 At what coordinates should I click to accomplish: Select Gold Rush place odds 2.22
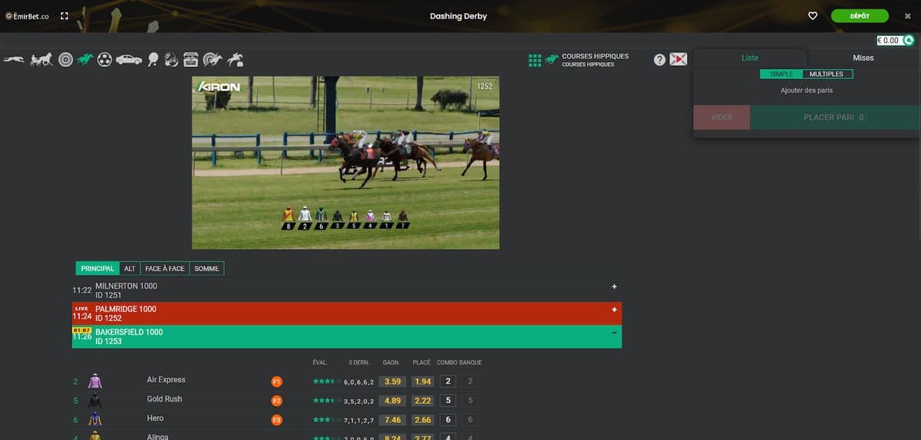pyautogui.click(x=422, y=400)
